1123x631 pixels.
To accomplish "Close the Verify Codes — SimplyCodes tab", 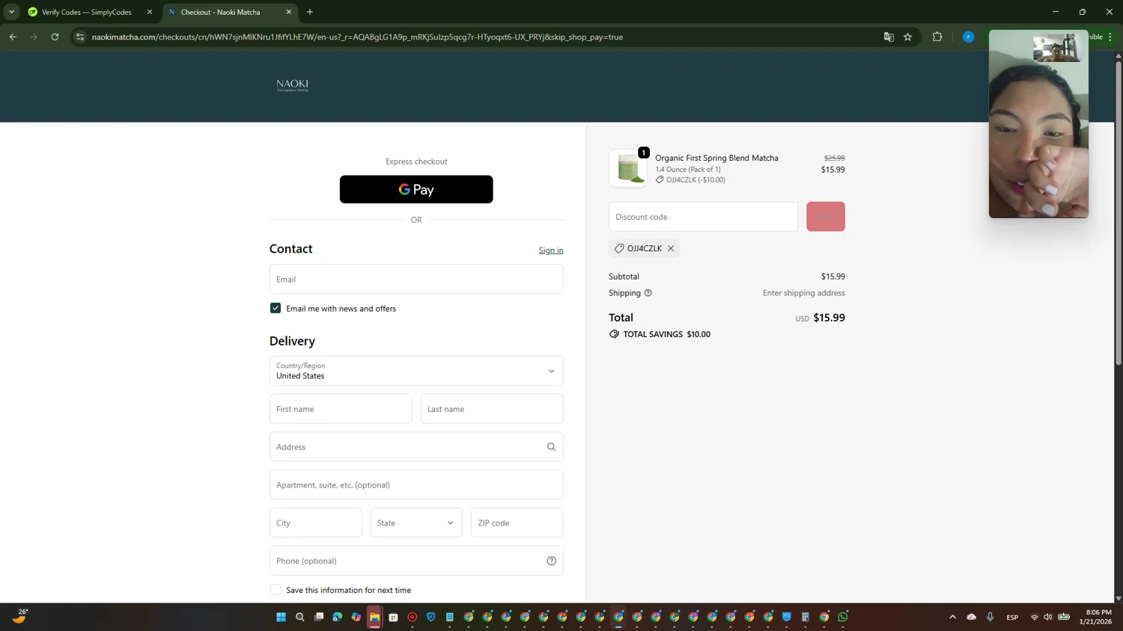I will tap(150, 12).
